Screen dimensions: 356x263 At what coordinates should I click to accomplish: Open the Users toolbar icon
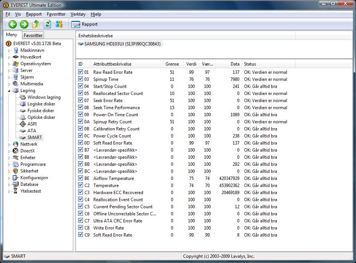point(59,24)
